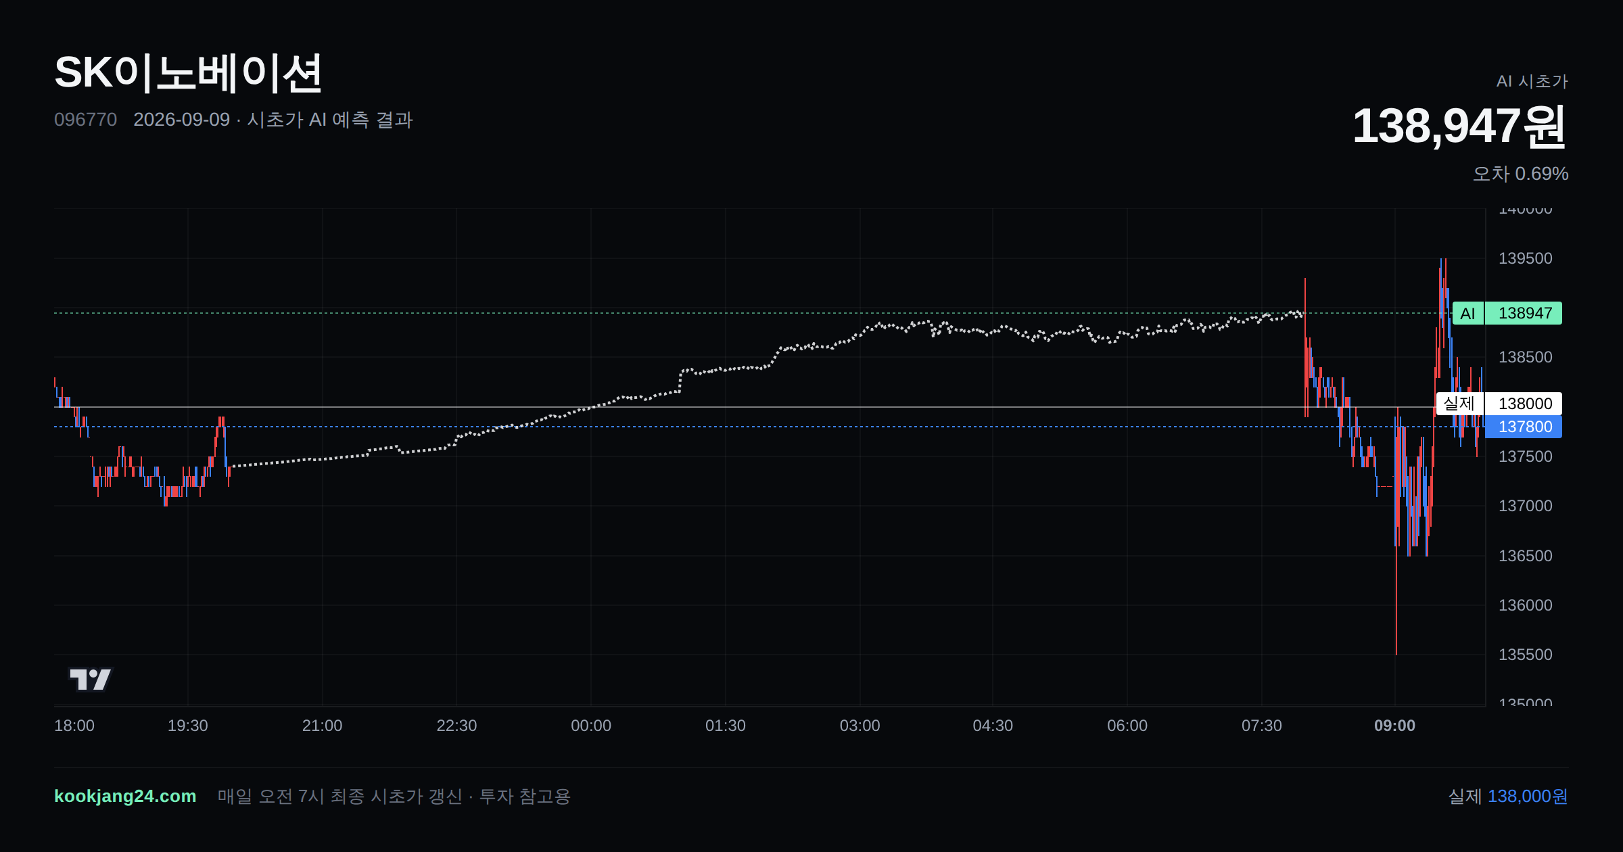Click the 139500 price axis value
The image size is (1623, 852).
pyautogui.click(x=1525, y=258)
